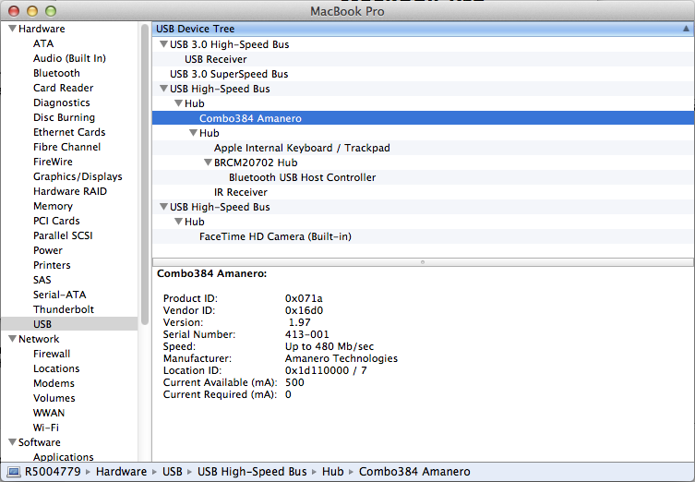The image size is (695, 482).
Task: Open PCI Cards section
Action: click(x=56, y=221)
